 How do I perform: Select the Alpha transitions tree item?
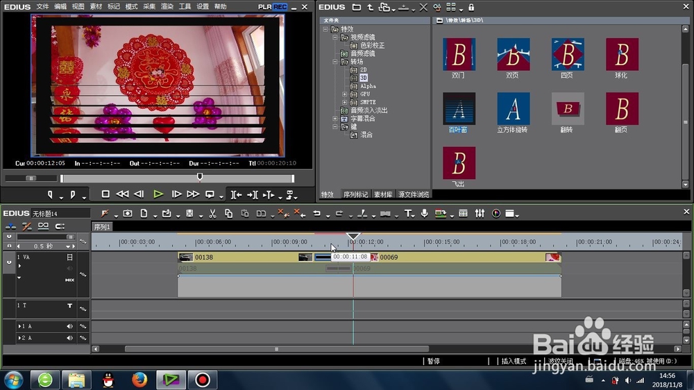coord(368,86)
